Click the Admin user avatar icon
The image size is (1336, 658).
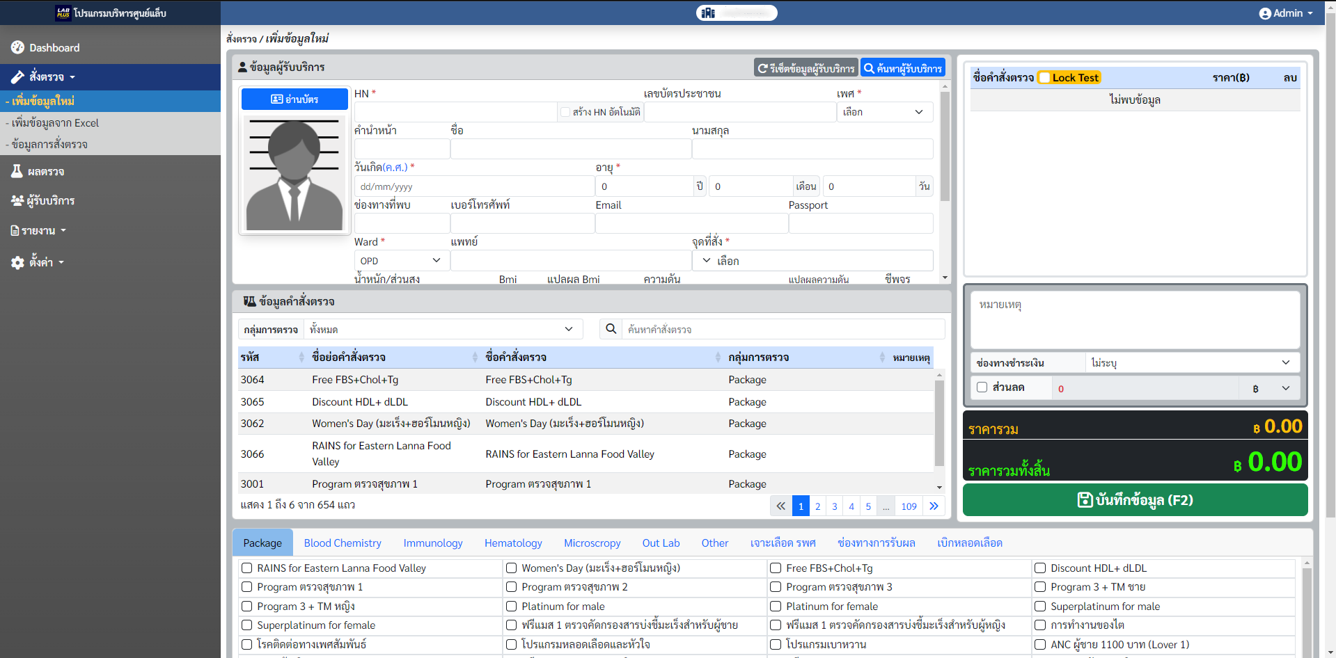(1265, 13)
